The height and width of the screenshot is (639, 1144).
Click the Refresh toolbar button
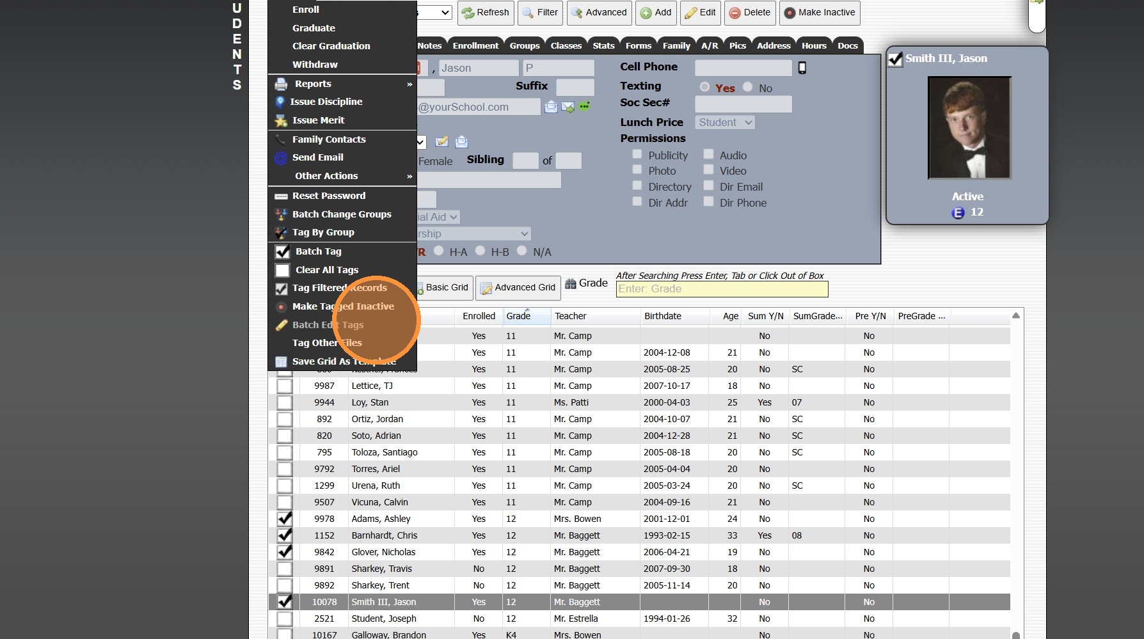(x=485, y=13)
